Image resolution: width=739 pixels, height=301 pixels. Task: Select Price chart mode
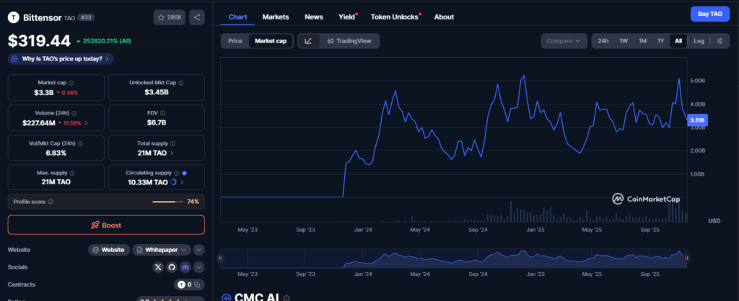click(x=235, y=41)
